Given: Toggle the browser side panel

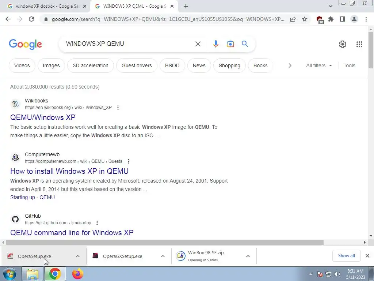Looking at the screenshot, I should click(x=343, y=19).
